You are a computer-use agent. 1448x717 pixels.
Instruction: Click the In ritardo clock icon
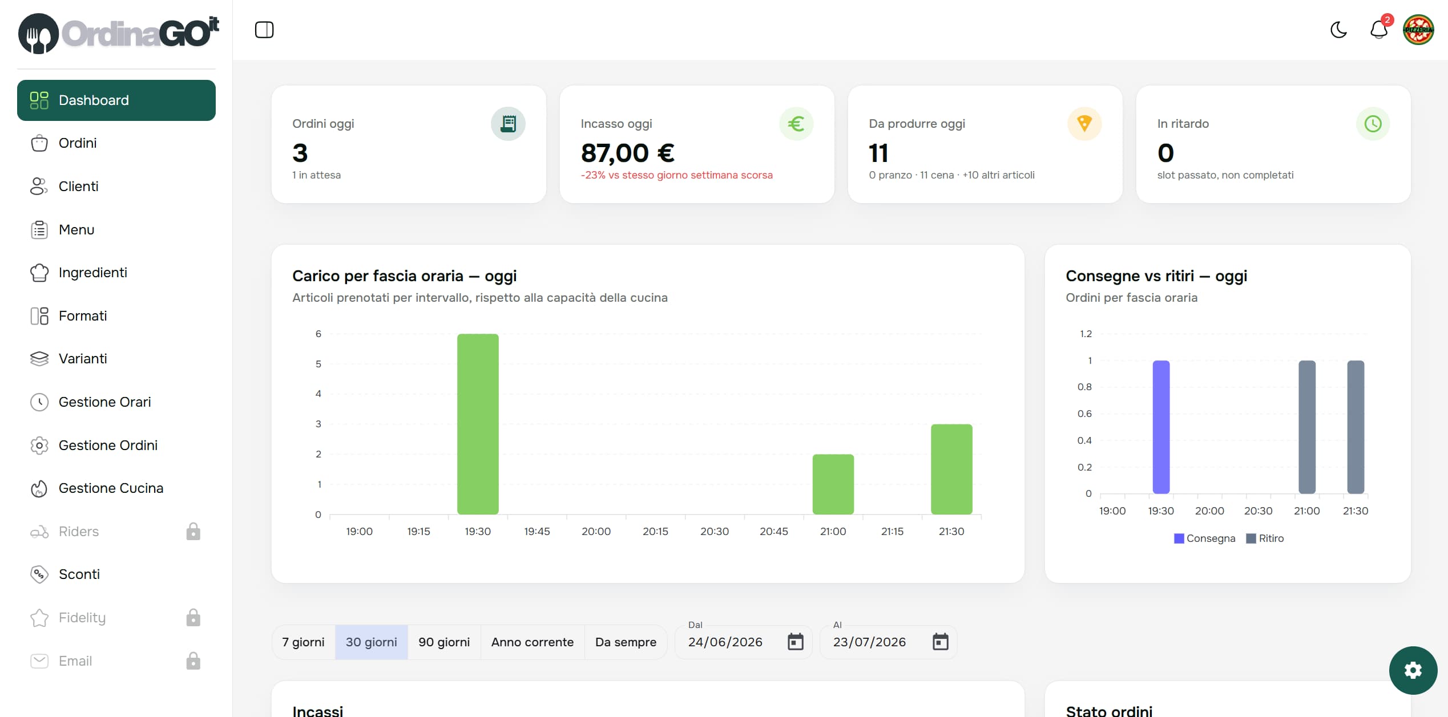click(1373, 124)
